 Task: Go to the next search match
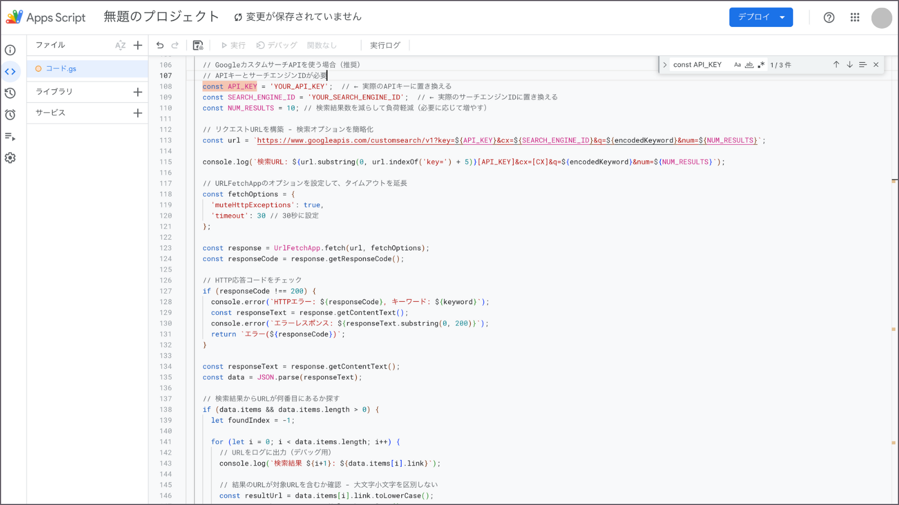click(850, 65)
